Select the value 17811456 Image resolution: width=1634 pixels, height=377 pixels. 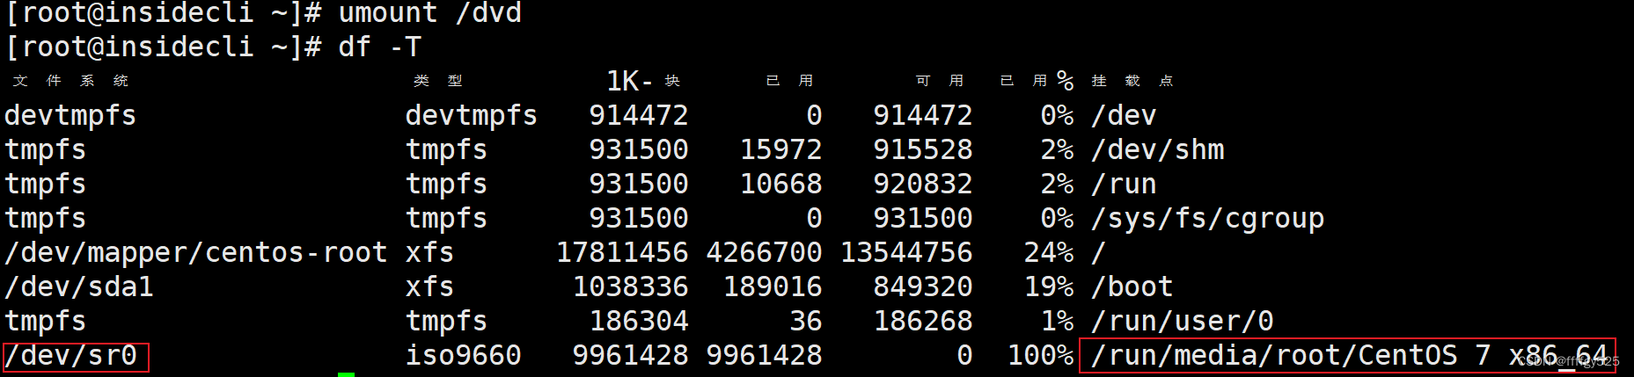pos(622,252)
